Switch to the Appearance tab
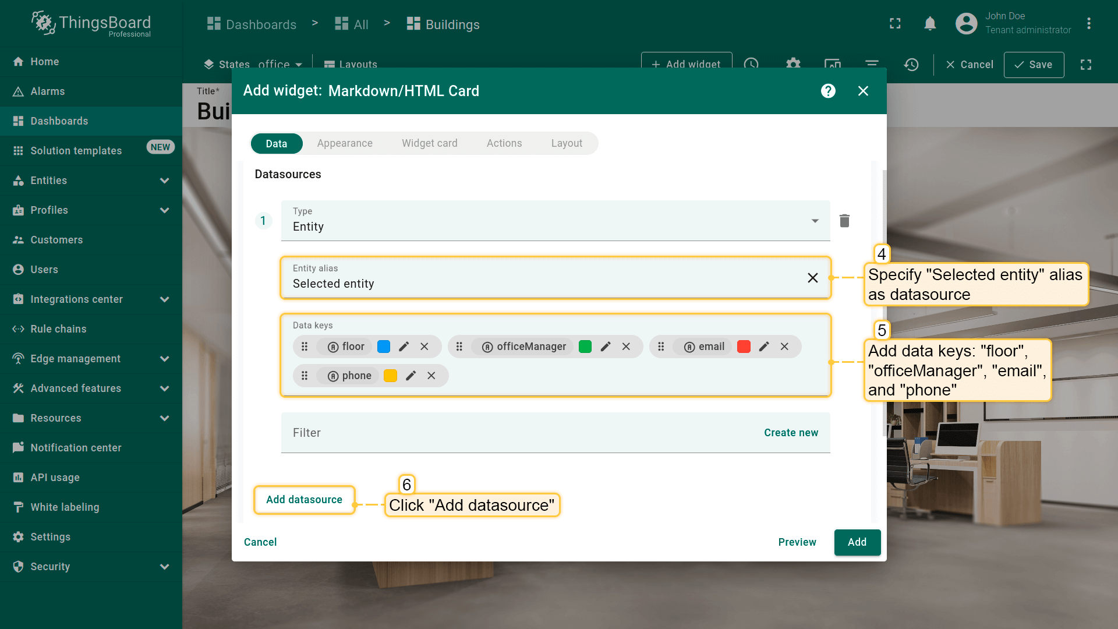Screen dimensions: 1118x629 pyautogui.click(x=345, y=143)
